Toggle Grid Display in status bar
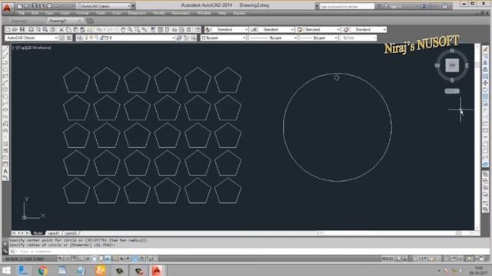Image resolution: width=492 pixels, height=276 pixels. click(x=74, y=259)
